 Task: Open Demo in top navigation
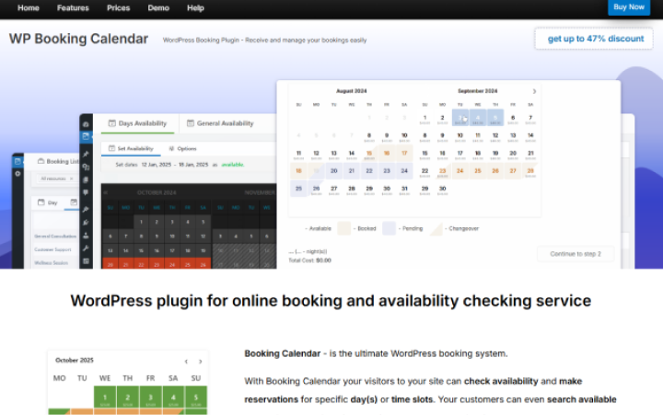(x=158, y=8)
